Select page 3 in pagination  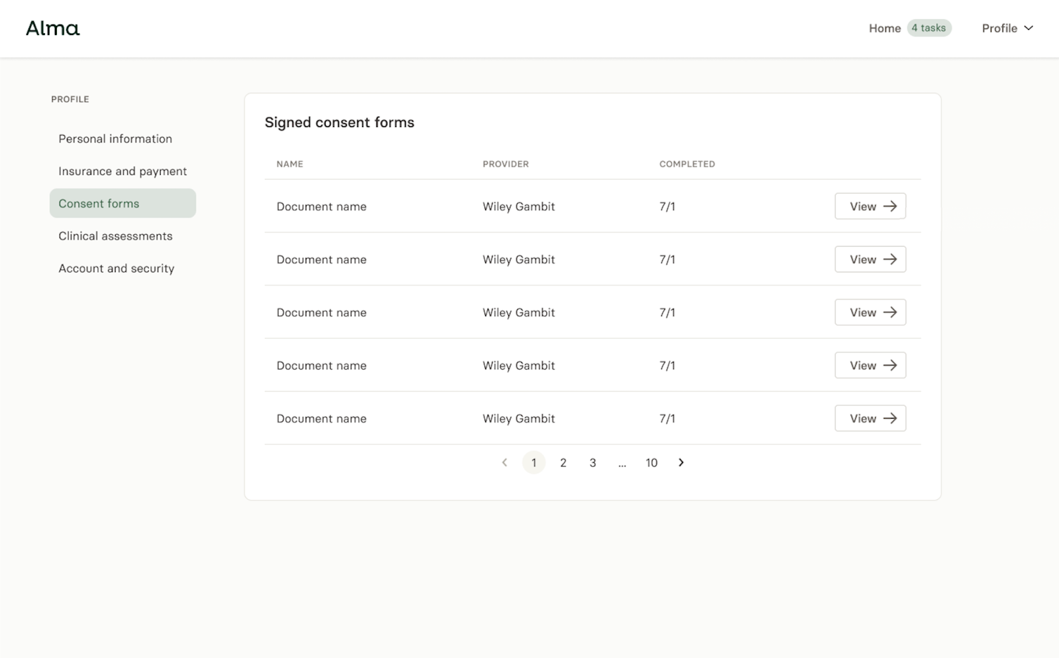(x=592, y=463)
